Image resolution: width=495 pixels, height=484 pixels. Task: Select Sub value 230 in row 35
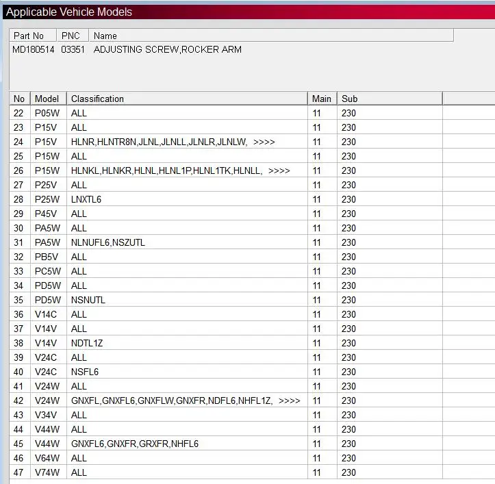tap(348, 300)
